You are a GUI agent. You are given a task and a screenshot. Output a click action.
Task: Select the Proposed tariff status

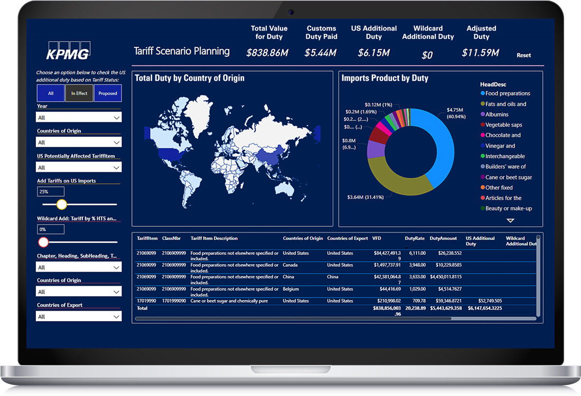108,93
